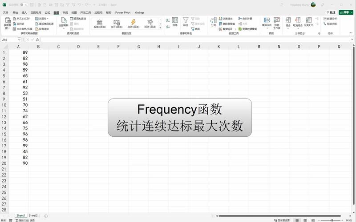The width and height of the screenshot is (356, 222).
Task: Click 来自表格/区域 (From Table/Range) icon
Action: click(15, 29)
